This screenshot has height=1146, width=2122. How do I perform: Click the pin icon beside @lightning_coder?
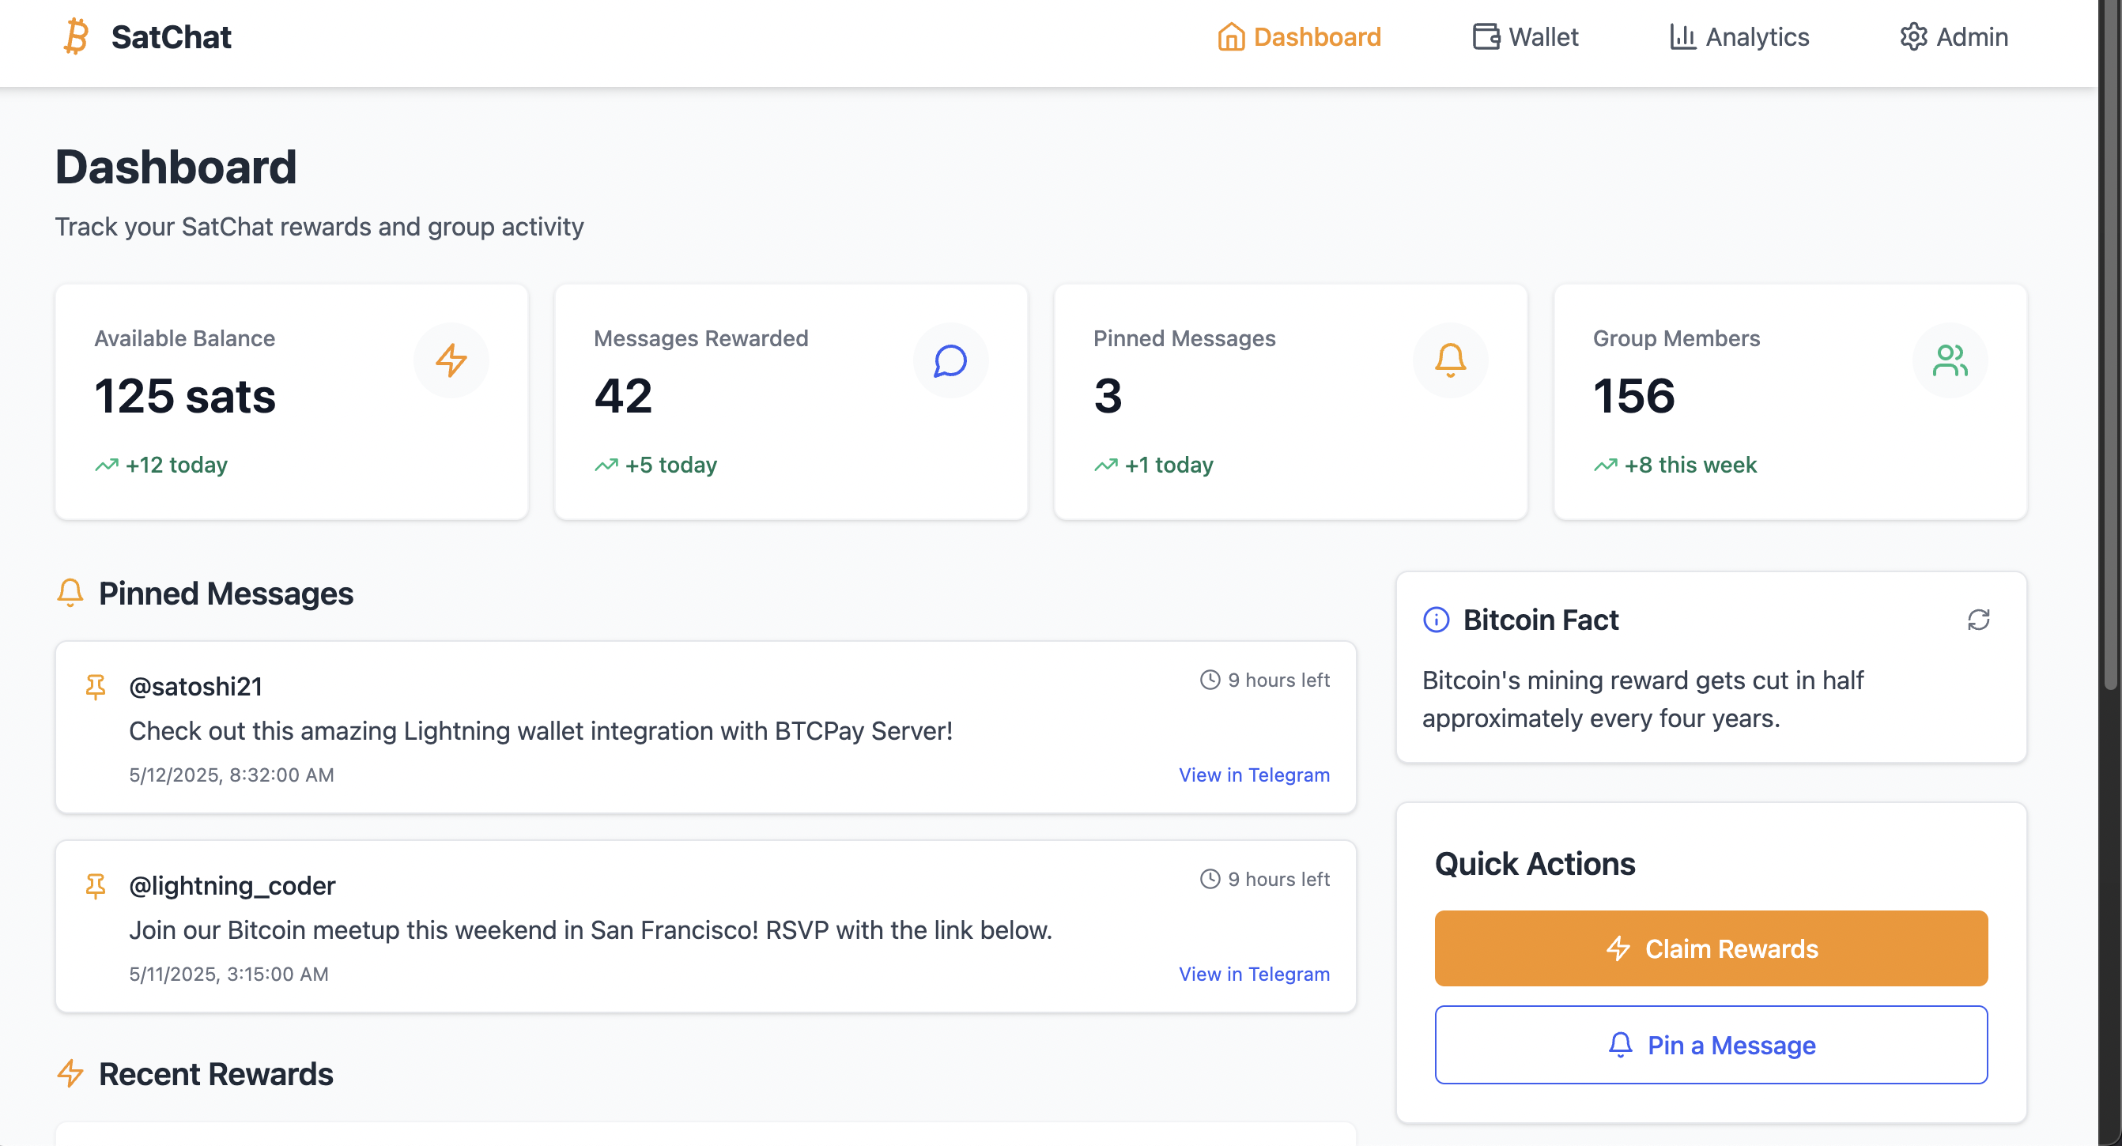pyautogui.click(x=96, y=885)
